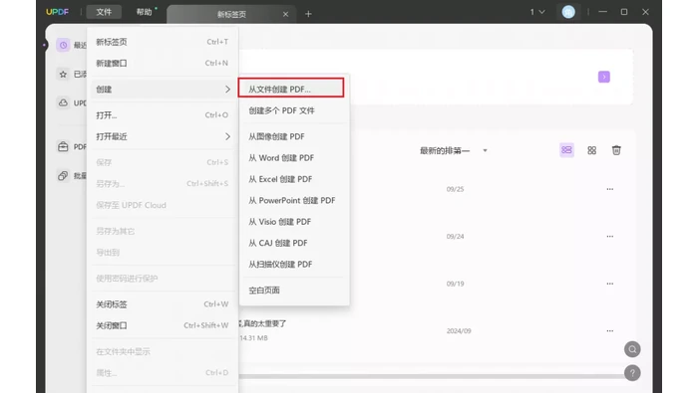The width and height of the screenshot is (698, 393).
Task: Click the 09/25 date text
Action: (x=455, y=189)
